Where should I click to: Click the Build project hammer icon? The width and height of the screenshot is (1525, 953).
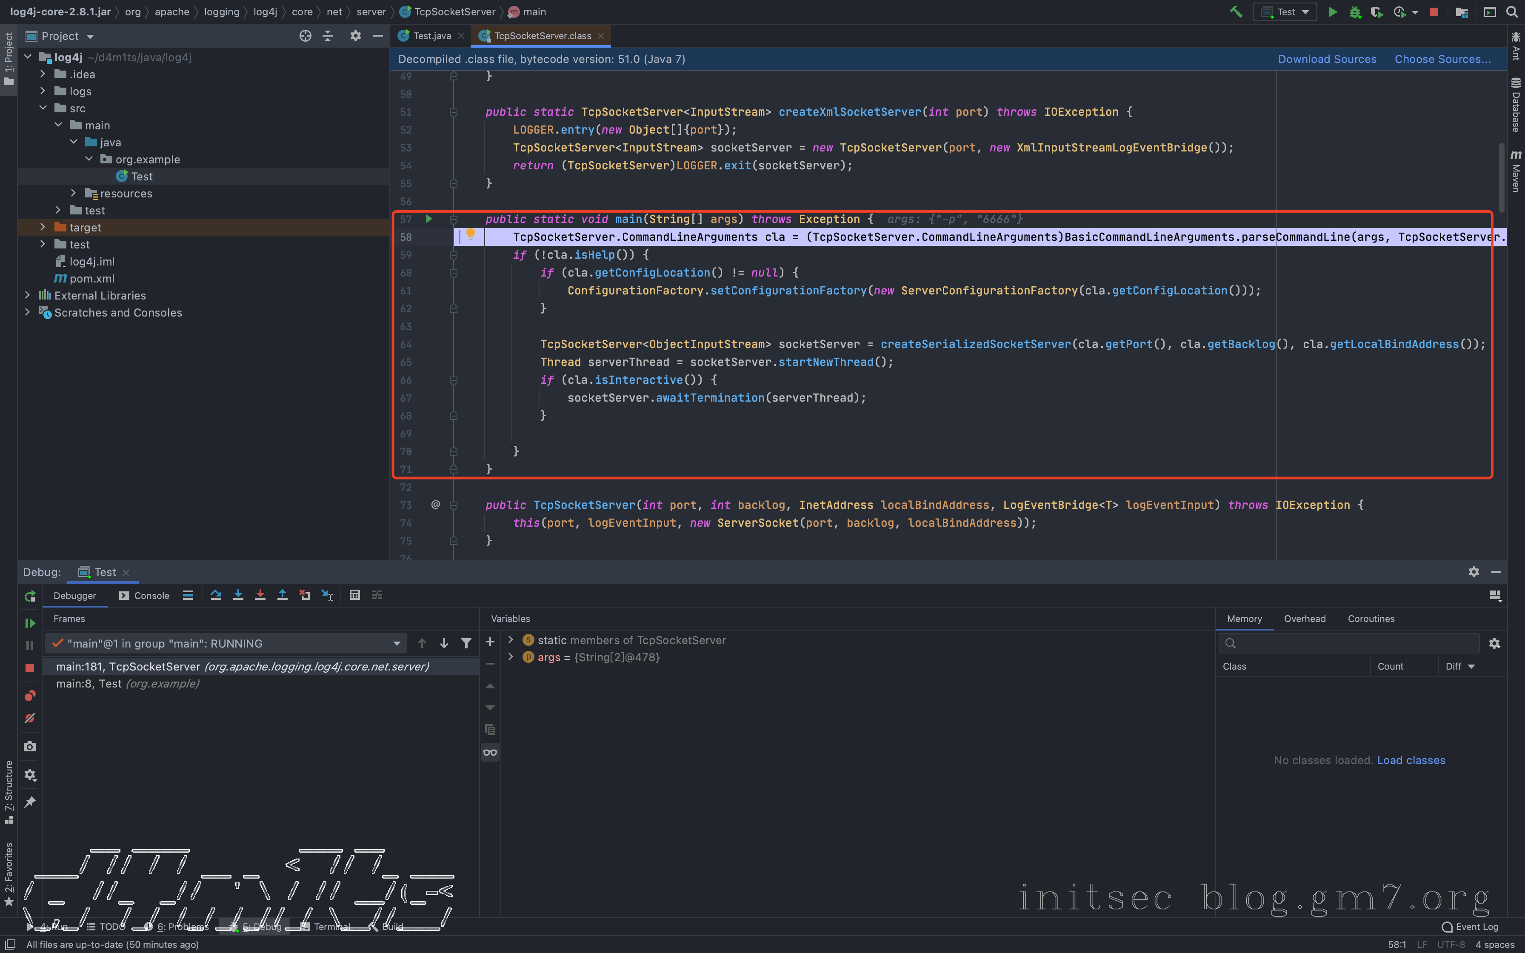[x=1236, y=12]
